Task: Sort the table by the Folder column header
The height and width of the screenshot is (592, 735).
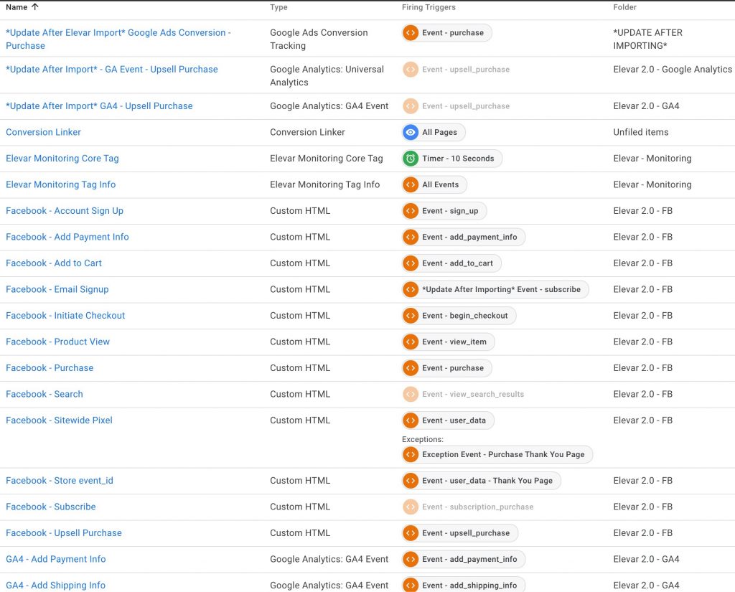Action: (x=625, y=7)
